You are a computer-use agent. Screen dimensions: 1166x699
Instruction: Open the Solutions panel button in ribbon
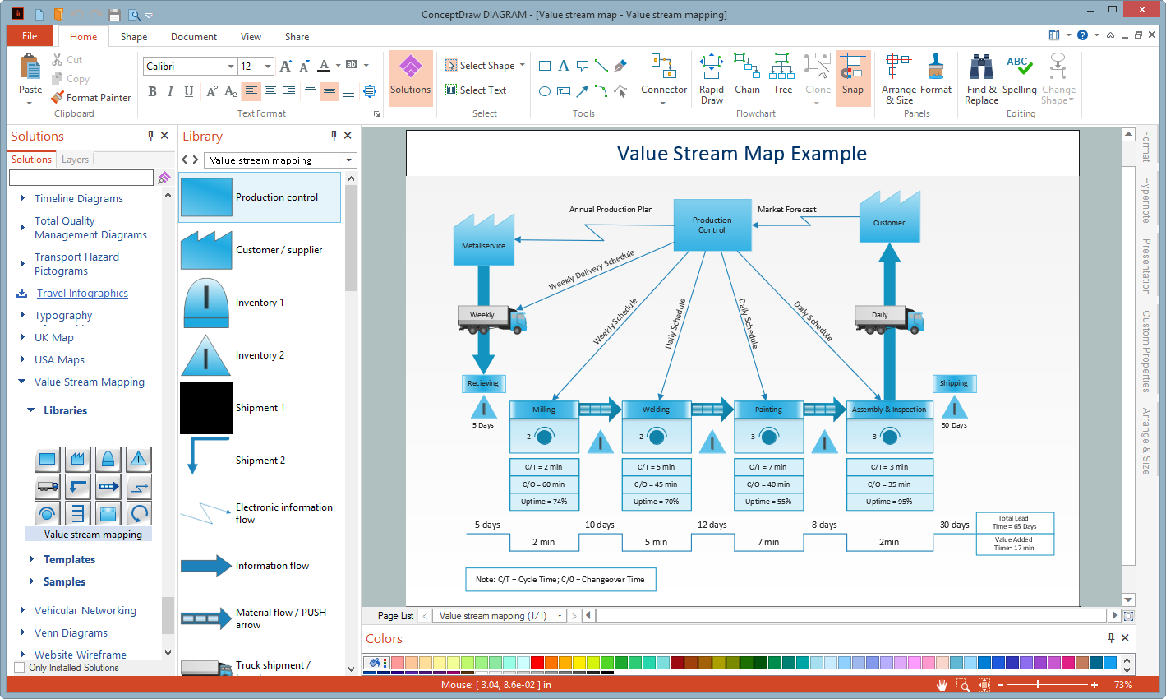(x=410, y=76)
